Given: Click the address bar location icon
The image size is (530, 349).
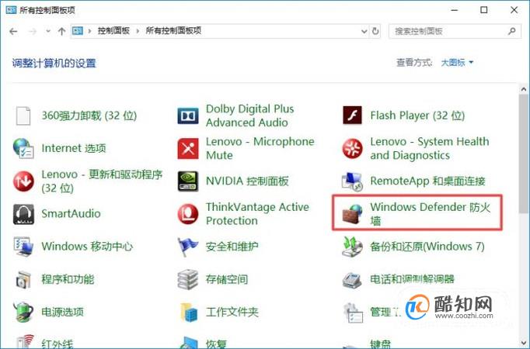Looking at the screenshot, I should [x=78, y=31].
